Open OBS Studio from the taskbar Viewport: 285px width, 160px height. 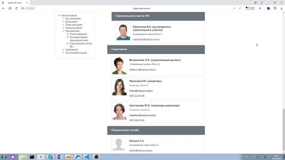click(96, 157)
